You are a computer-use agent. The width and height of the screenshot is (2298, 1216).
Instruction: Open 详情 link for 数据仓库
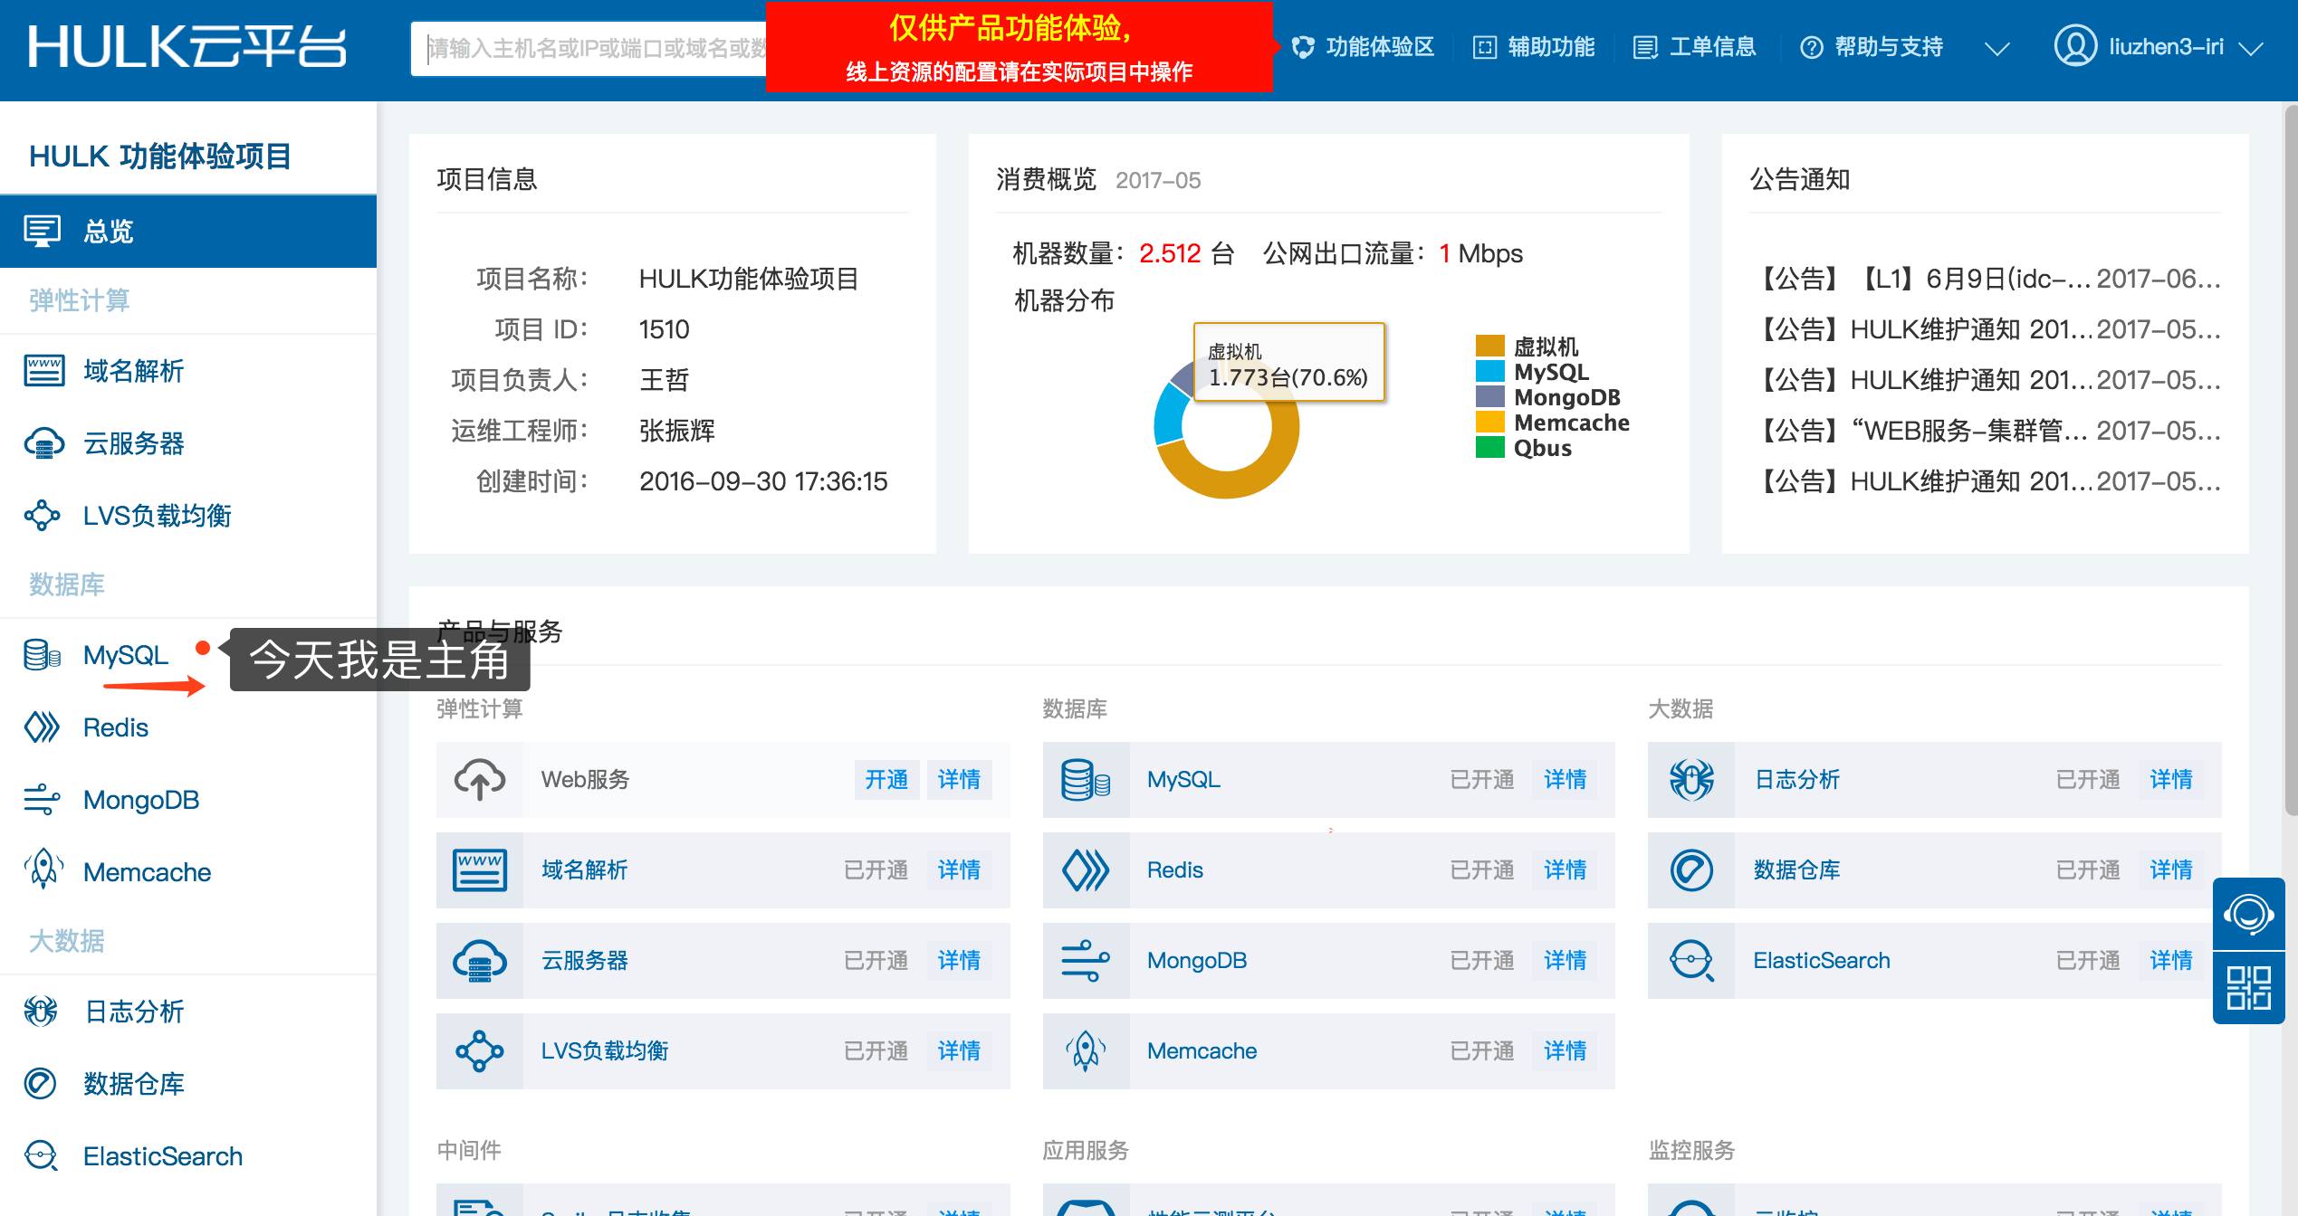click(x=2170, y=870)
